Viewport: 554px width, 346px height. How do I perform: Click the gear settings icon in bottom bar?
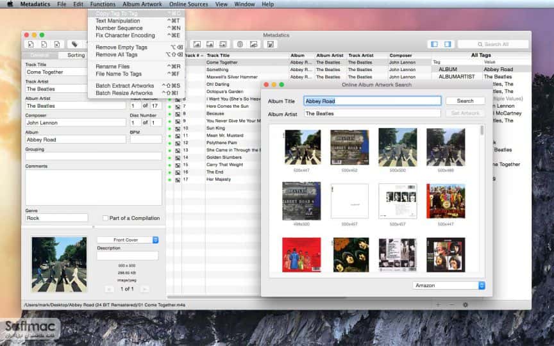466,305
